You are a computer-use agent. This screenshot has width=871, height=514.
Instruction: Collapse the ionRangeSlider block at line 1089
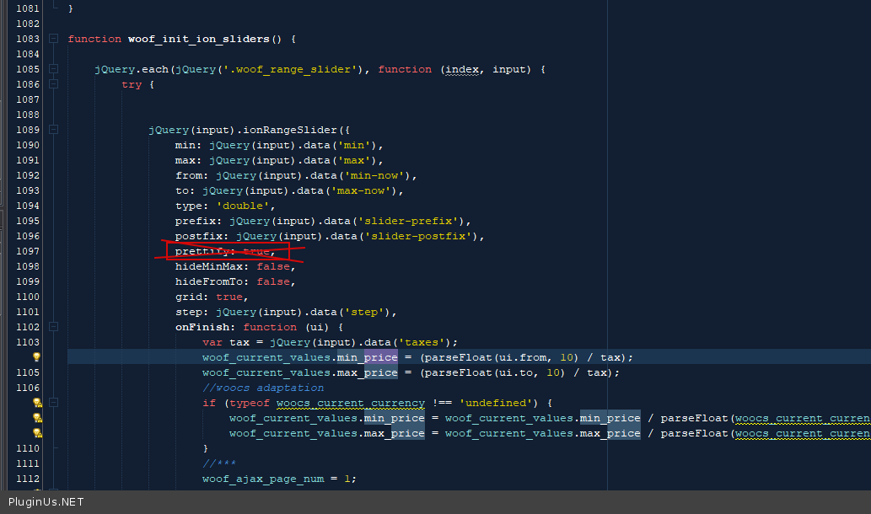(x=54, y=130)
